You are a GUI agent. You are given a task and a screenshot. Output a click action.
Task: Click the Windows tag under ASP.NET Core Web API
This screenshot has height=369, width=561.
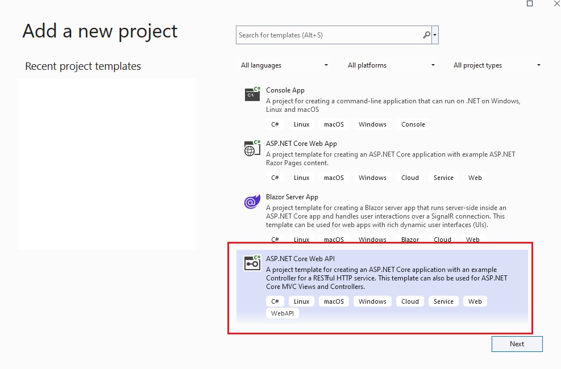pyautogui.click(x=372, y=301)
